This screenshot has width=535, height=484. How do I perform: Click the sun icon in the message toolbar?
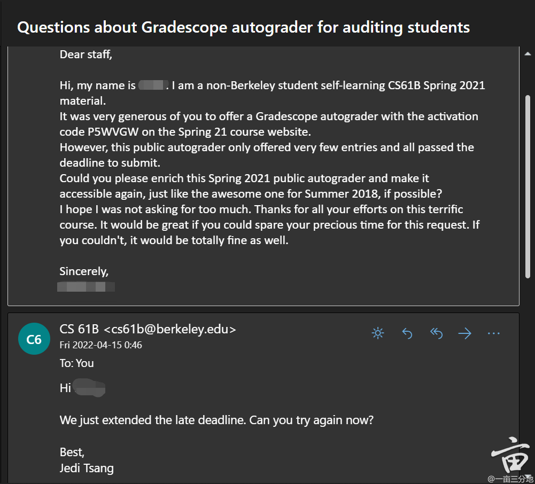tap(378, 333)
